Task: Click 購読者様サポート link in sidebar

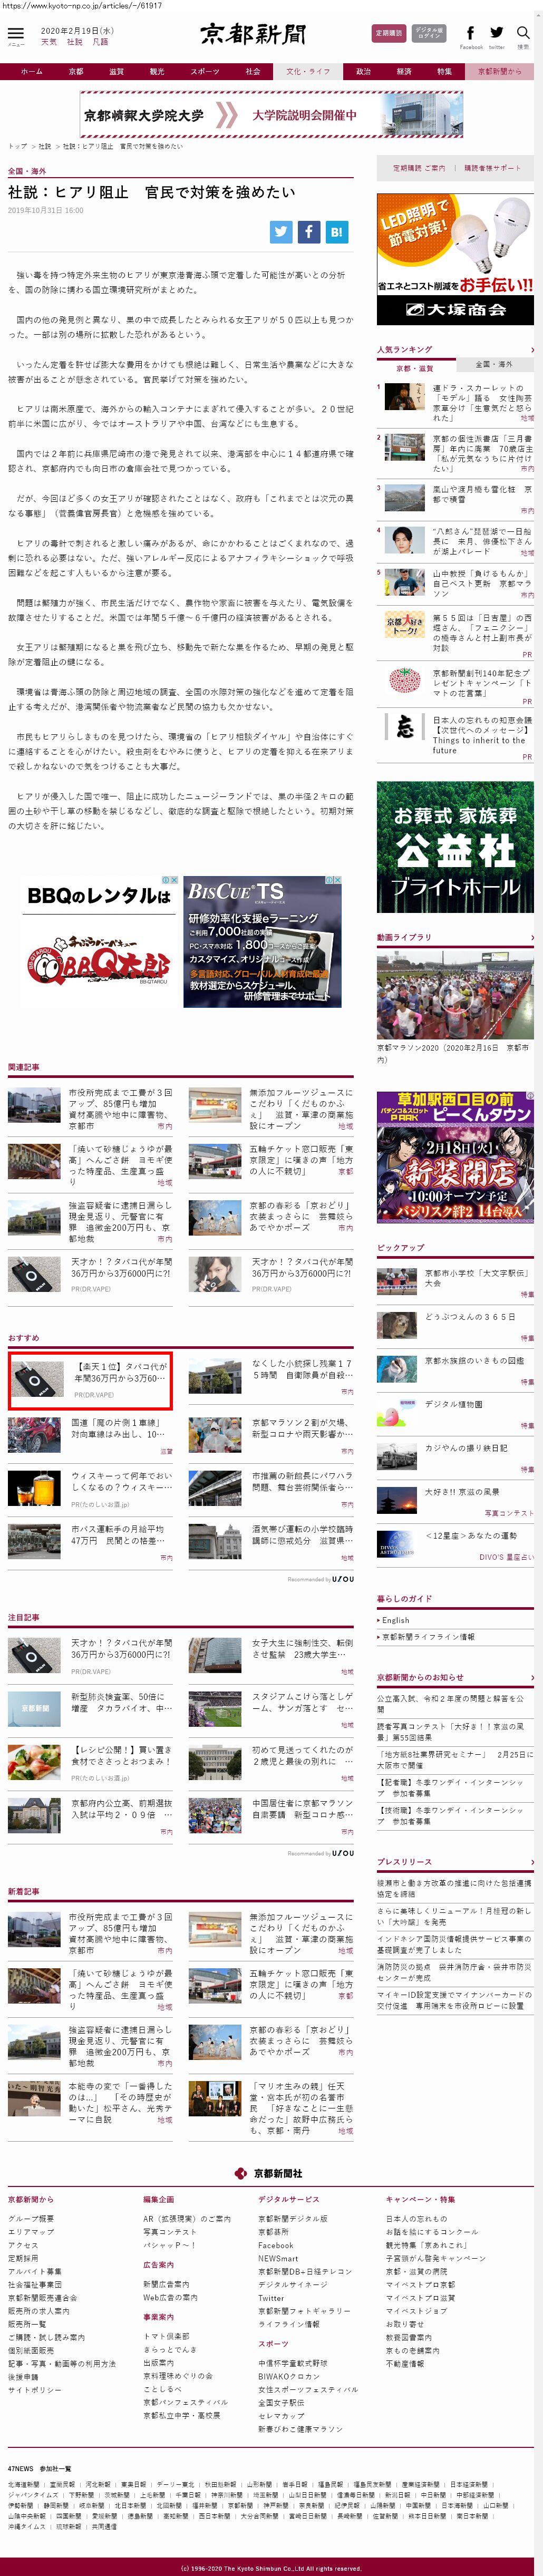Action: (x=492, y=168)
